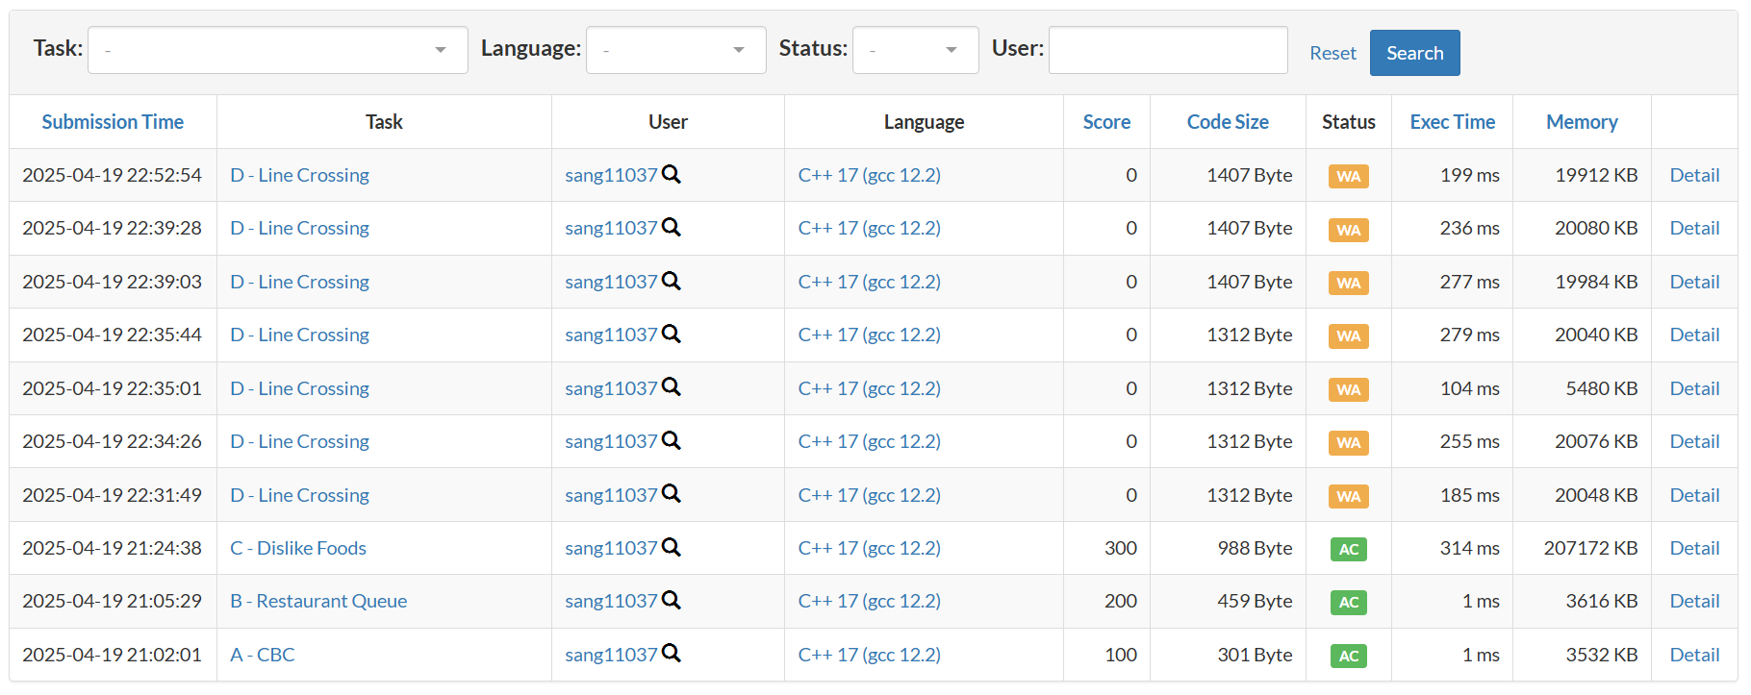The width and height of the screenshot is (1751, 695).
Task: Open the C - Dislike Foods task
Action: click(x=298, y=548)
